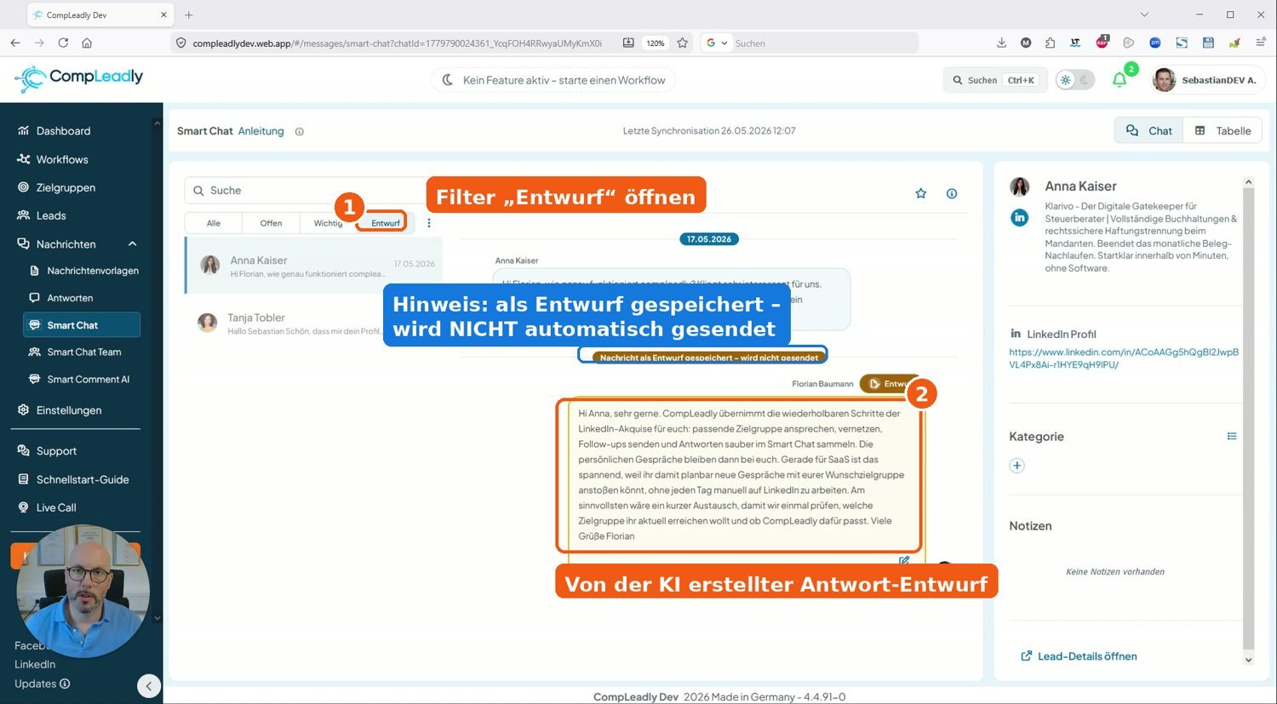1277x704 pixels.
Task: Reload the page in the browser
Action: (x=63, y=43)
